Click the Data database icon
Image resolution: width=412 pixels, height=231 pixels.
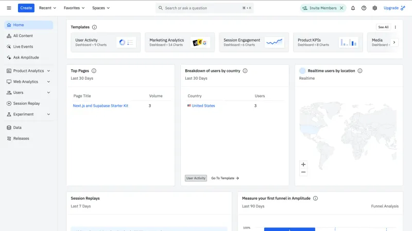pos(9,127)
